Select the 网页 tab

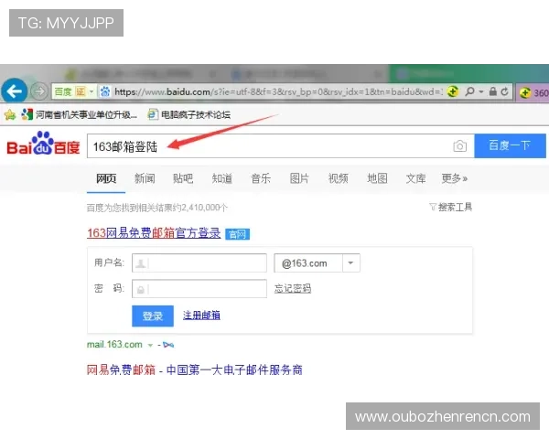[x=106, y=178]
